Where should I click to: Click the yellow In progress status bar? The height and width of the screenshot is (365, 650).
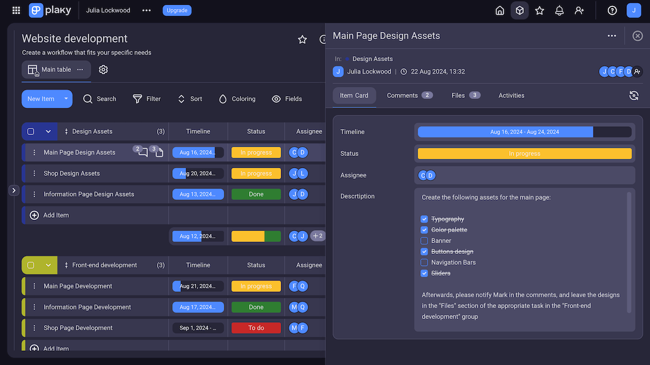click(524, 154)
